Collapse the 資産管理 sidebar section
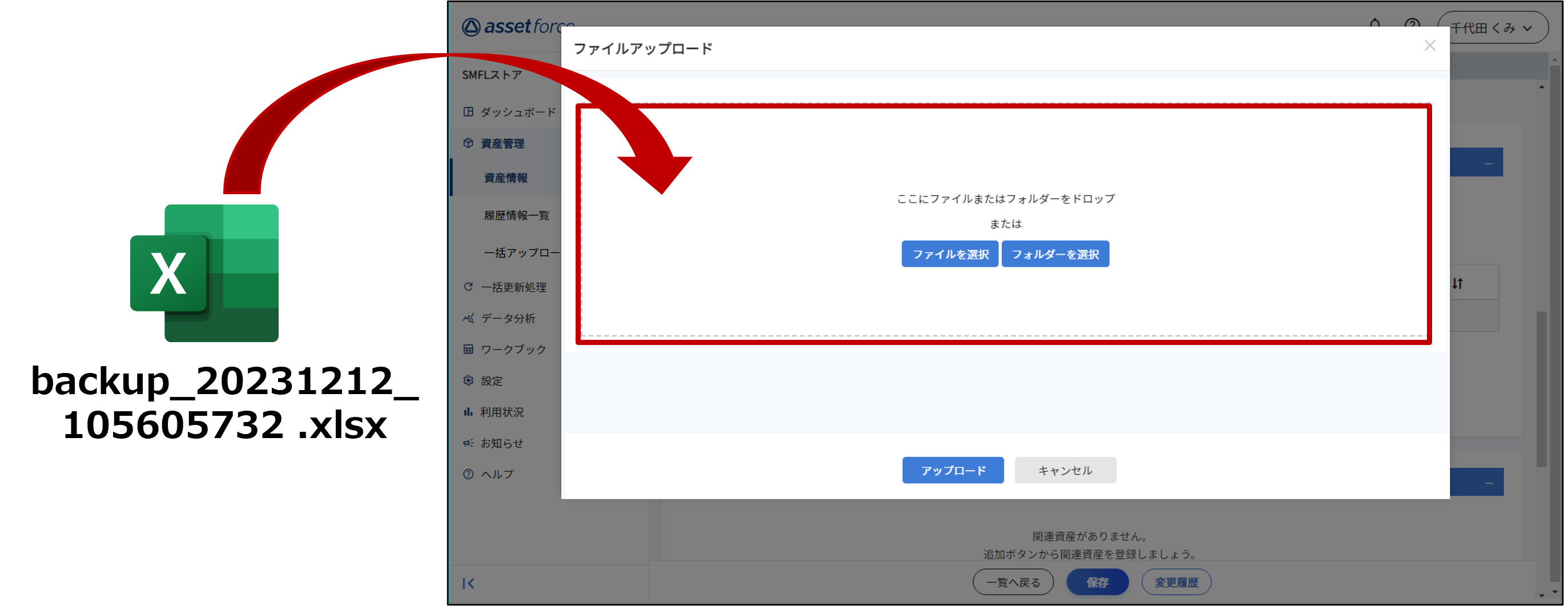Screen dimensions: 1564x606 click(502, 143)
